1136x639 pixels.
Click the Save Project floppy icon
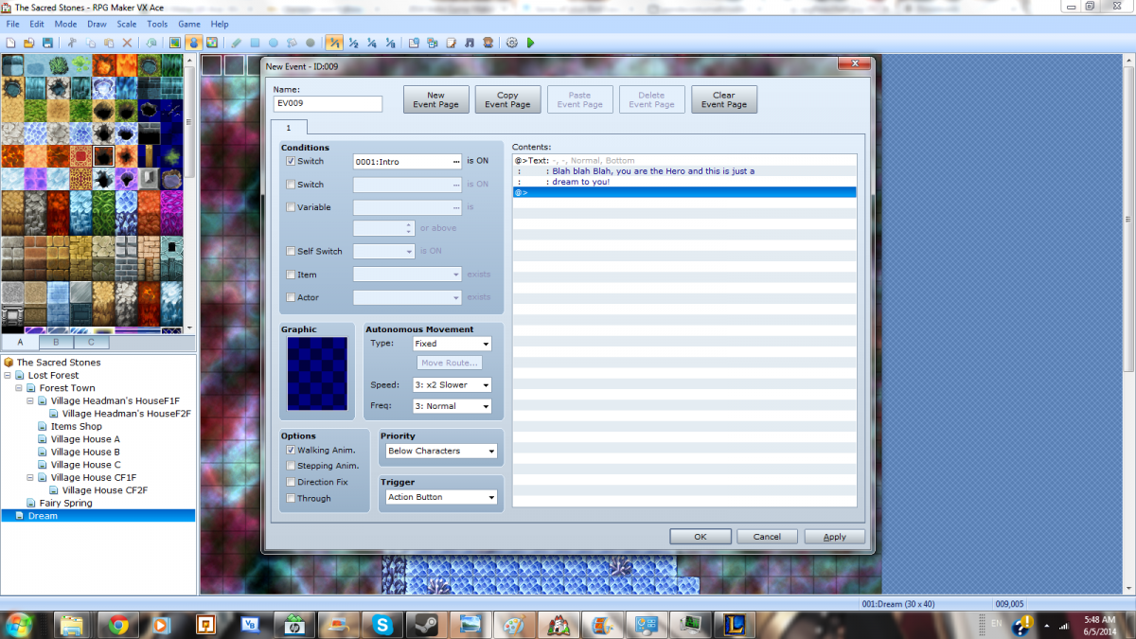(47, 43)
